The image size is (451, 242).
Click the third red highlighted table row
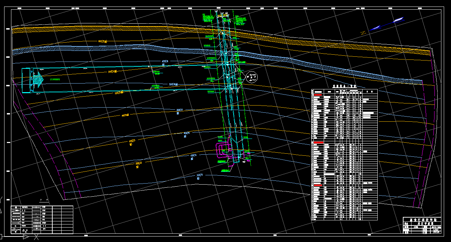click(x=318, y=185)
